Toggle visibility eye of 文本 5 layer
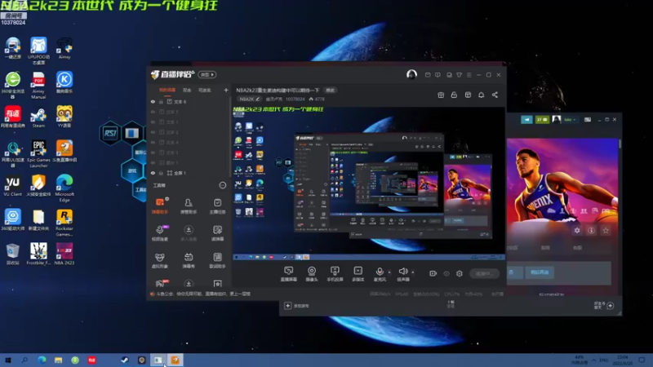 tap(153, 112)
